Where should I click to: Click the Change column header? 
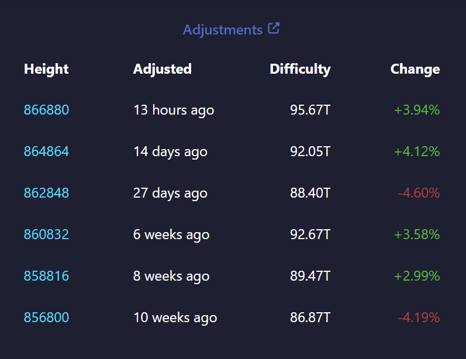pos(415,69)
